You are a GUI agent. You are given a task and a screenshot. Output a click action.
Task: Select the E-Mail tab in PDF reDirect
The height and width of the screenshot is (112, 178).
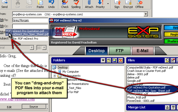click(143, 51)
